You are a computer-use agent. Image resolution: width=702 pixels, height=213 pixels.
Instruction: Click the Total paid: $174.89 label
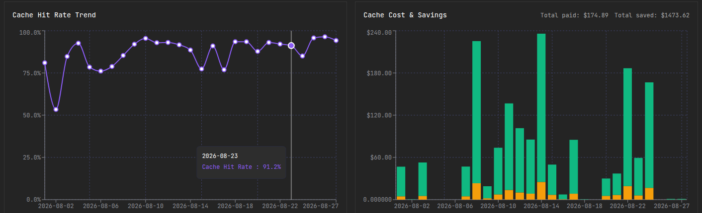(574, 15)
